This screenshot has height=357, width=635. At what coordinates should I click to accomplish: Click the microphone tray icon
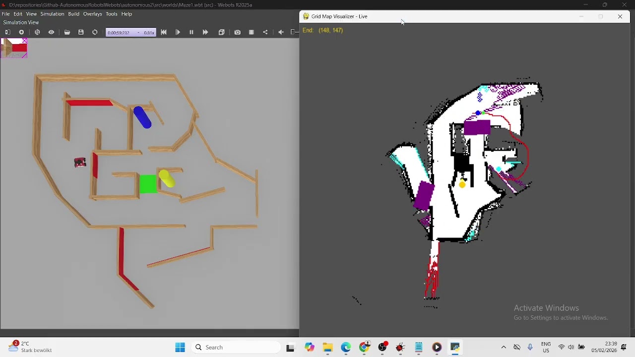click(530, 348)
